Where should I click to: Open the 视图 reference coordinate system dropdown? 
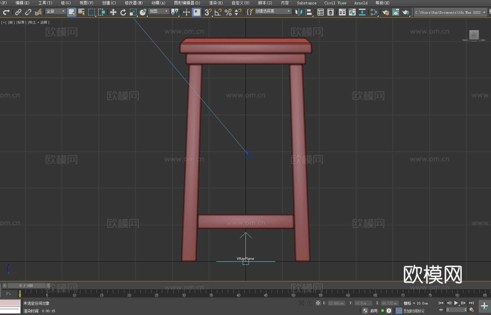159,11
